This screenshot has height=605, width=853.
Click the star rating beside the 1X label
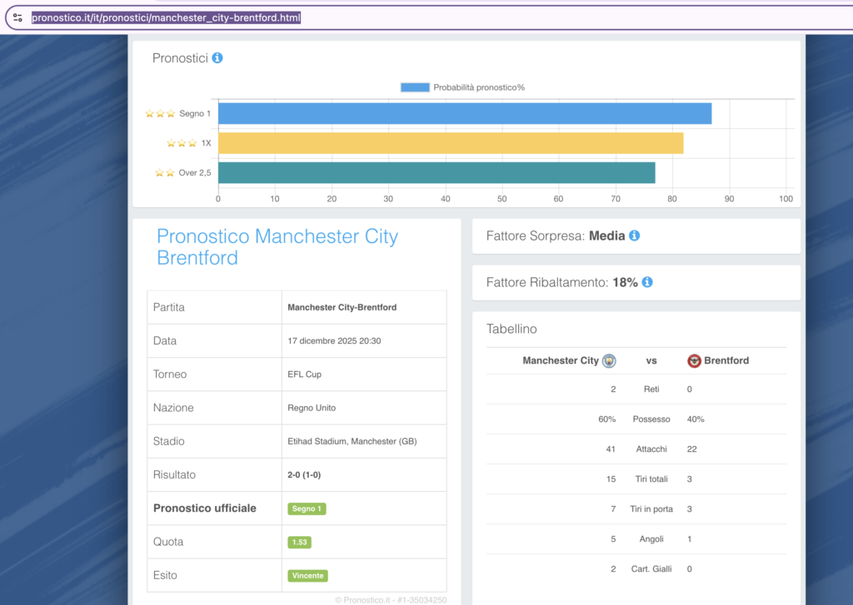pos(182,143)
